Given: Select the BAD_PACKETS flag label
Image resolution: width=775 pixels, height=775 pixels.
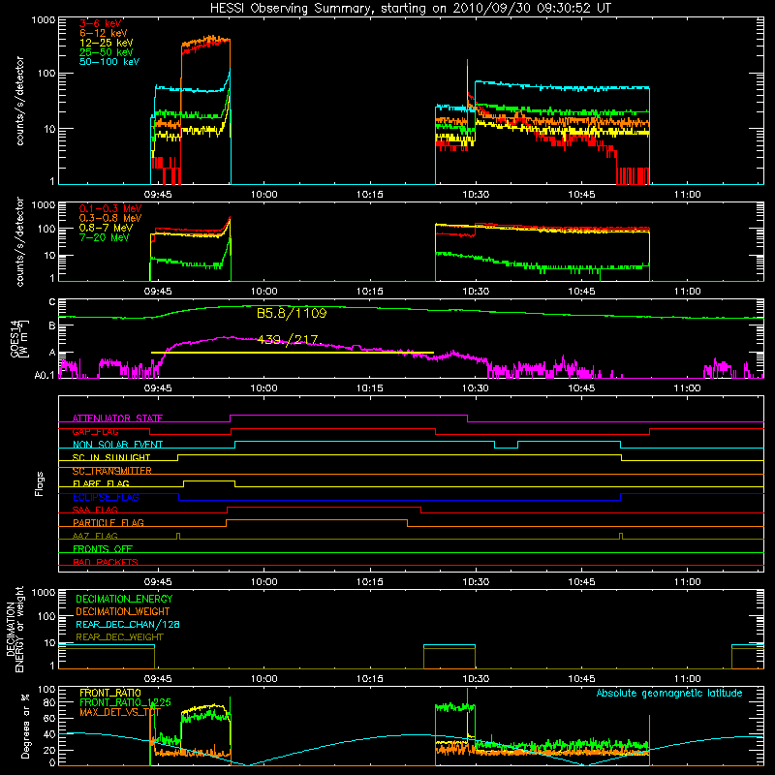Looking at the screenshot, I should coord(106,562).
